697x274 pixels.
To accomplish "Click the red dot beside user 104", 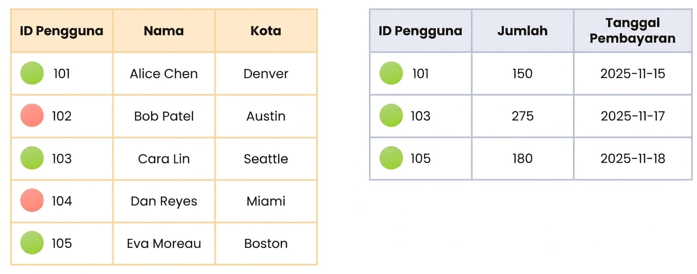I will (x=32, y=200).
